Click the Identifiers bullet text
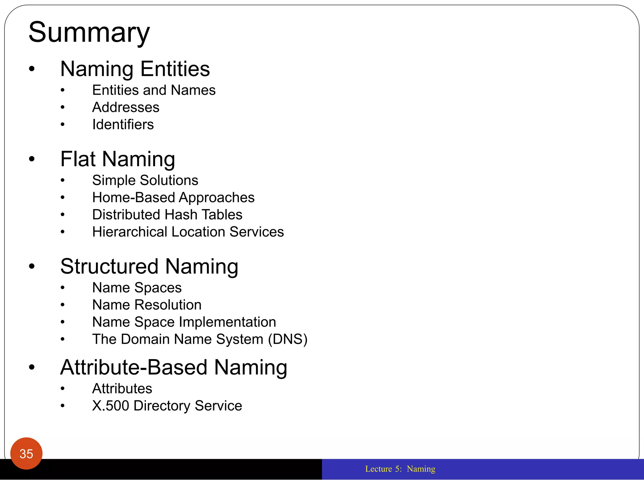Screen dimensions: 644x483 pyautogui.click(x=123, y=125)
